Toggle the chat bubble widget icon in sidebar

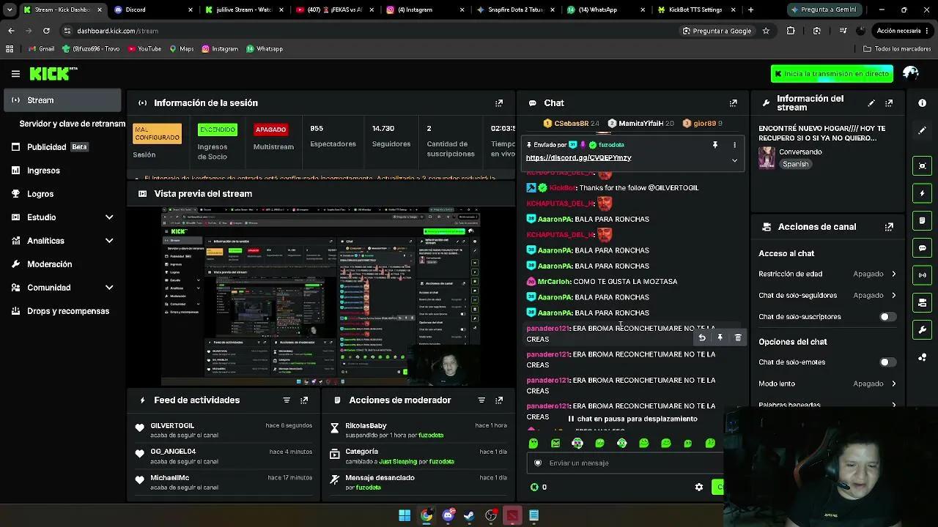click(x=922, y=248)
